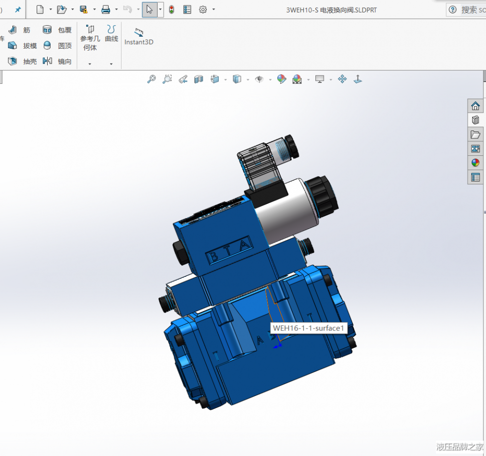This screenshot has width=486, height=456.
Task: Expand the Curves (曲线) dropdown arrow
Action: [111, 64]
